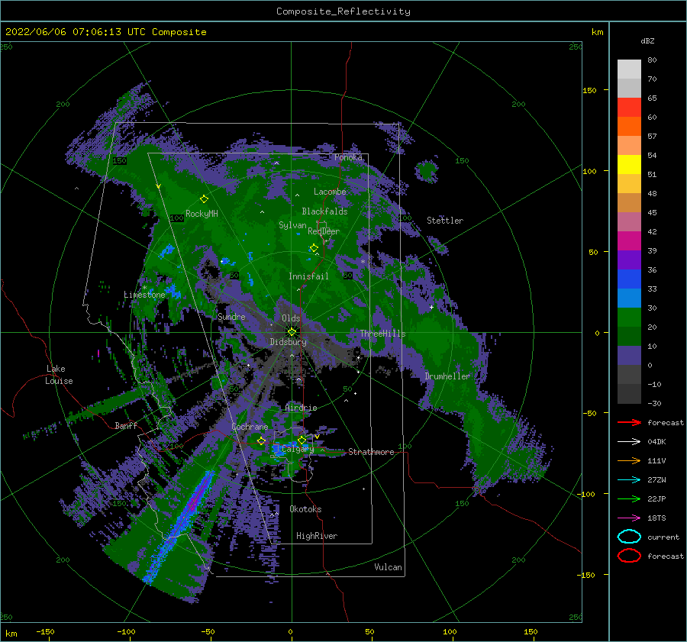Click the ThreeHills label
The width and height of the screenshot is (687, 642).
(383, 334)
